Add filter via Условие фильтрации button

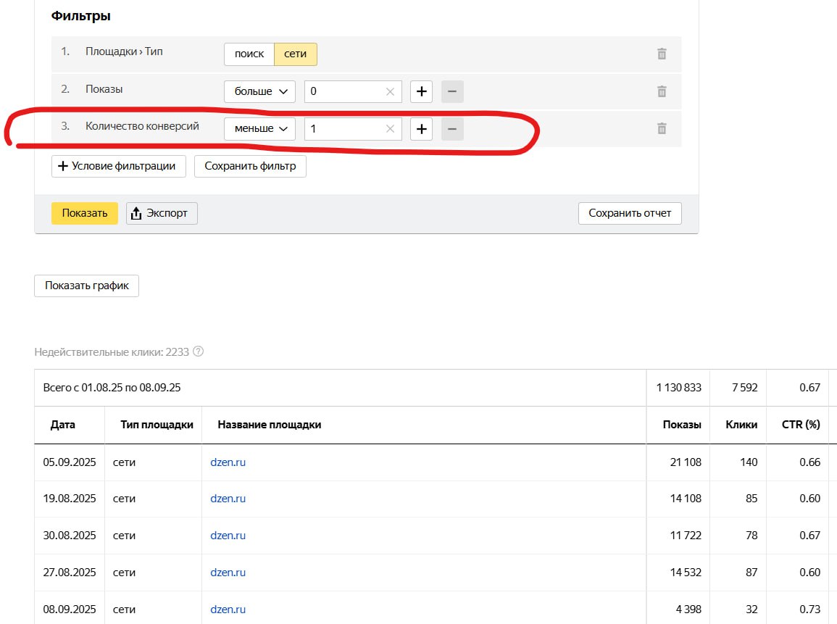(x=118, y=166)
